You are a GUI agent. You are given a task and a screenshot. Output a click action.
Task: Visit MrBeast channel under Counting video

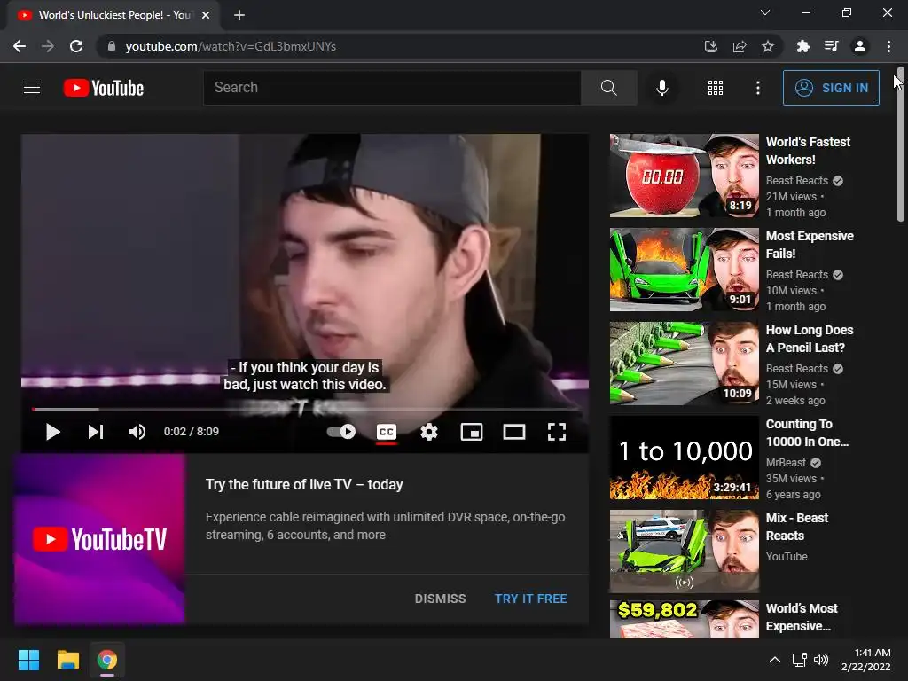(786, 463)
